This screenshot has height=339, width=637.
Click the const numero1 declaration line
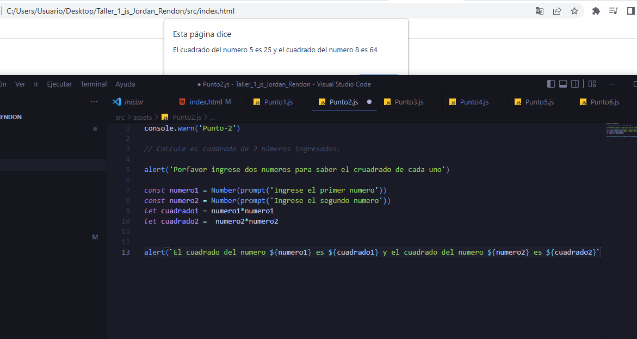coord(265,190)
